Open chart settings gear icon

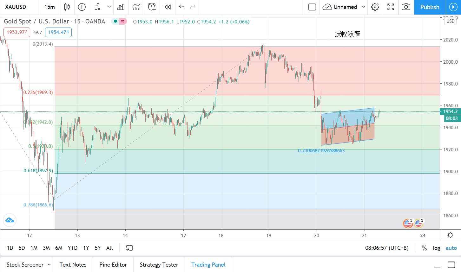pos(375,7)
